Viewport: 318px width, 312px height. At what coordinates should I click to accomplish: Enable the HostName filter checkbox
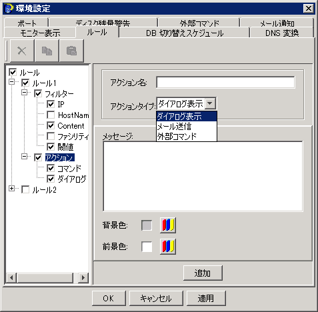pyautogui.click(x=51, y=115)
